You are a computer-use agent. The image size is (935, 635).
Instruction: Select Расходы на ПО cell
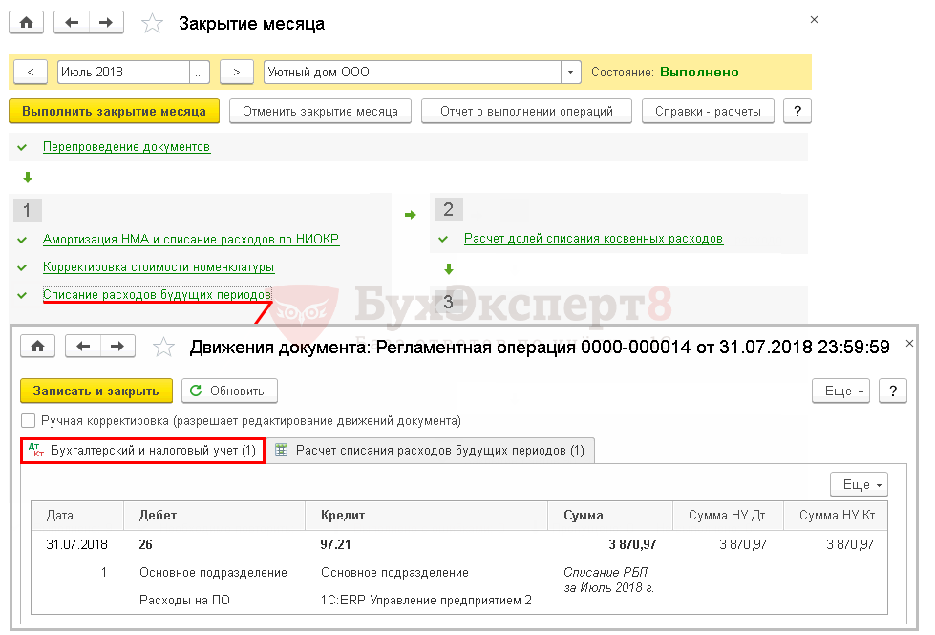click(185, 600)
